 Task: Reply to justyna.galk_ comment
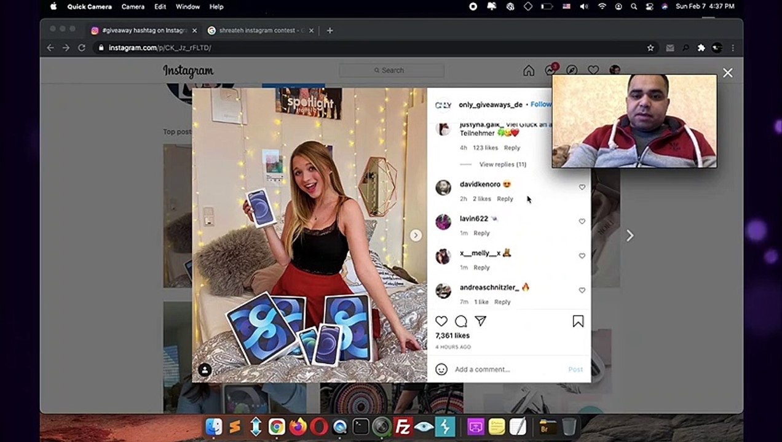[x=512, y=148]
